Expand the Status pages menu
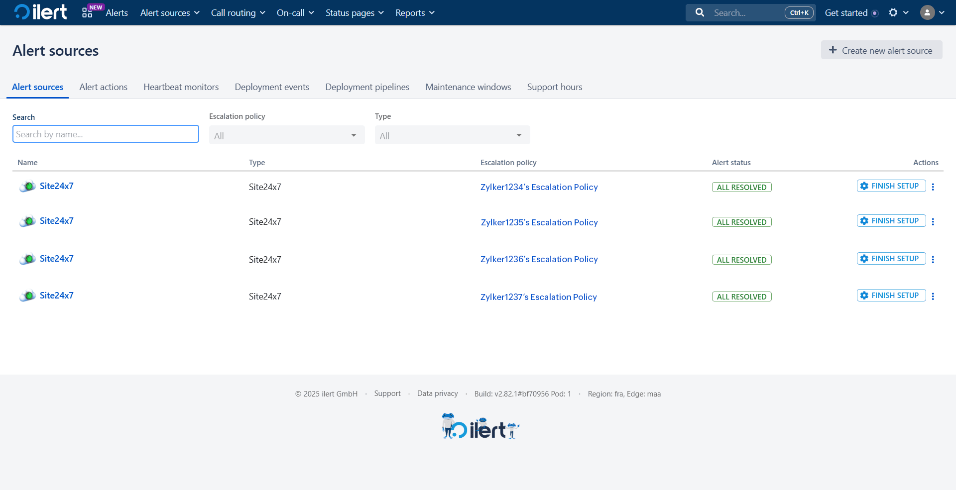 point(355,13)
